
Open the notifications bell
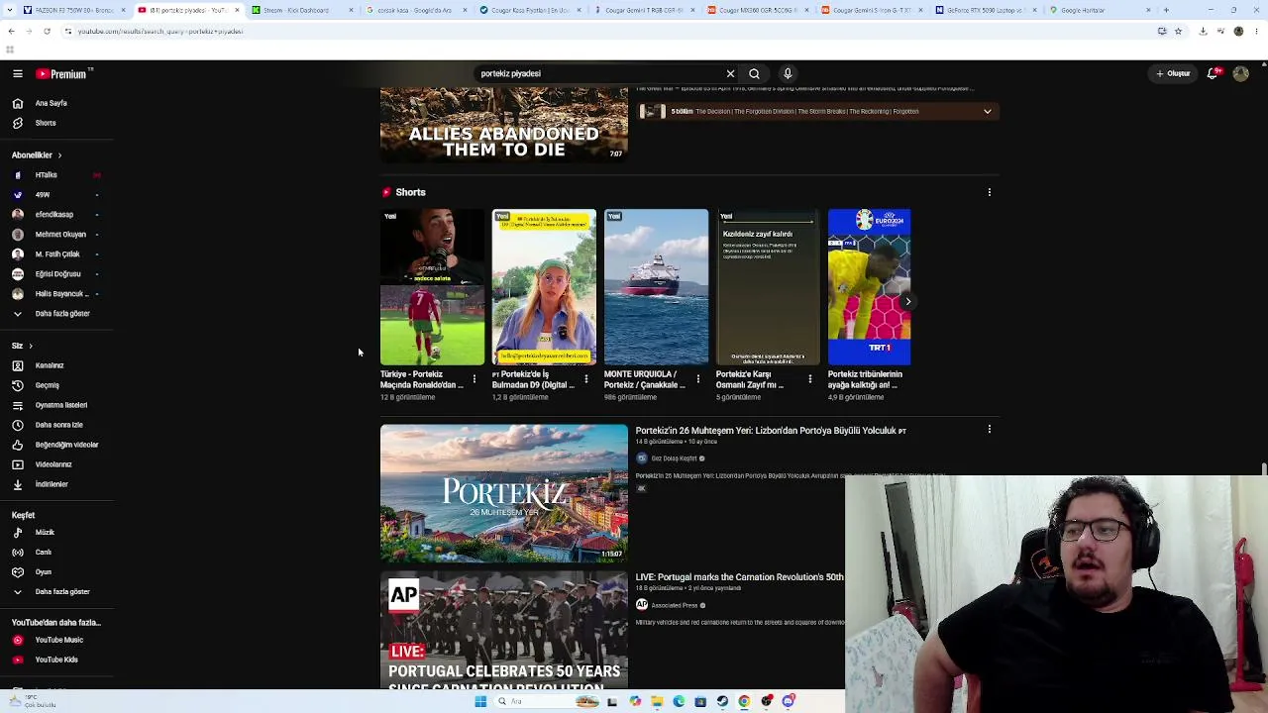pos(1213,73)
